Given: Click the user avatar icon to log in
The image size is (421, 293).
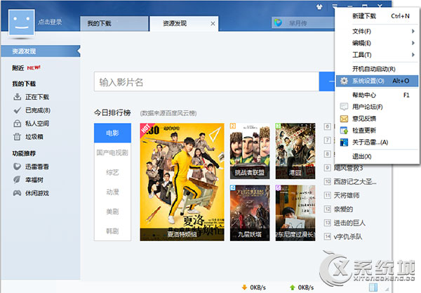Looking at the screenshot, I should coord(22,23).
